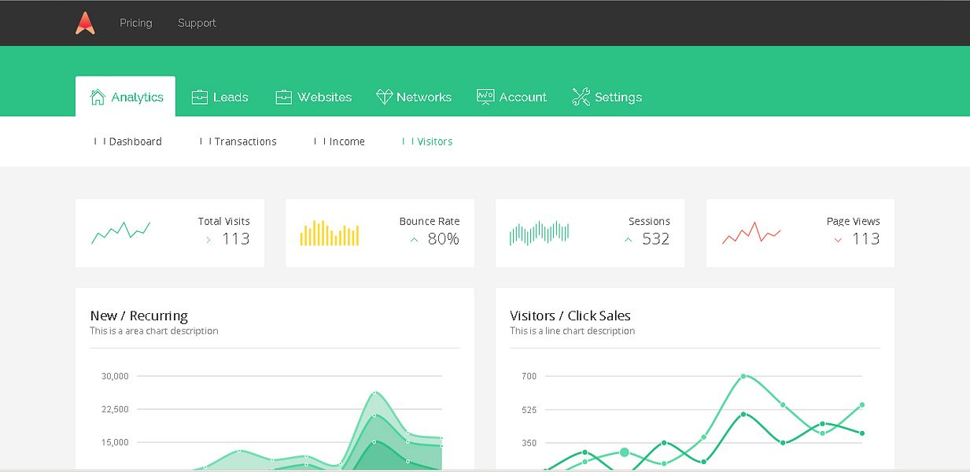This screenshot has width=970, height=472.
Task: Click the peak data point on Visitors chart
Action: (x=743, y=376)
